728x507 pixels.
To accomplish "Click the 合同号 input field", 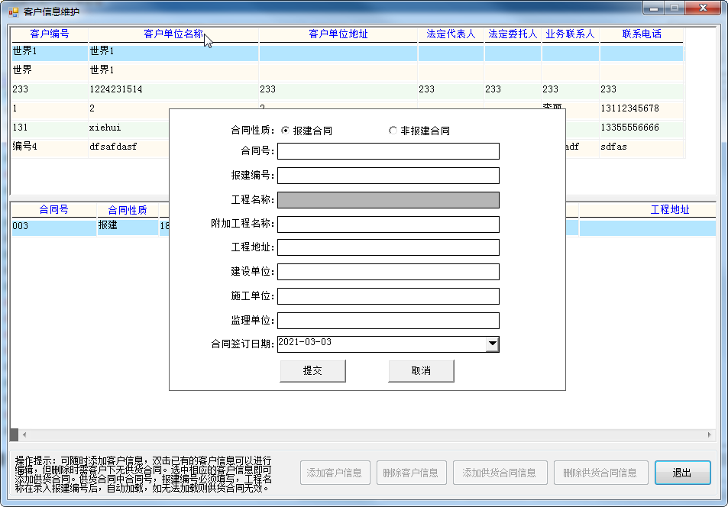I will (x=388, y=151).
